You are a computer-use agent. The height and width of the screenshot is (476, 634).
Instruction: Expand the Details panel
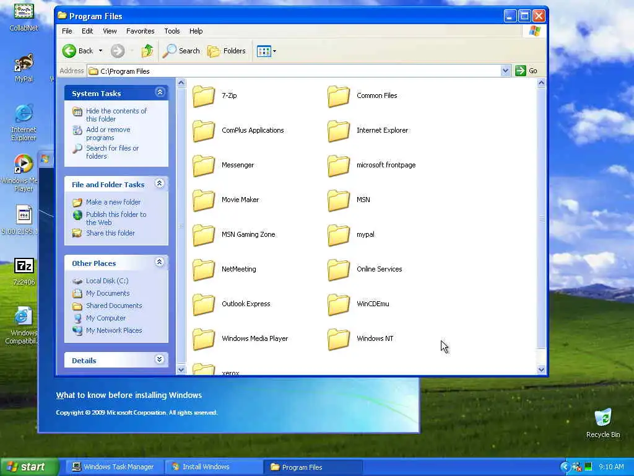(160, 359)
